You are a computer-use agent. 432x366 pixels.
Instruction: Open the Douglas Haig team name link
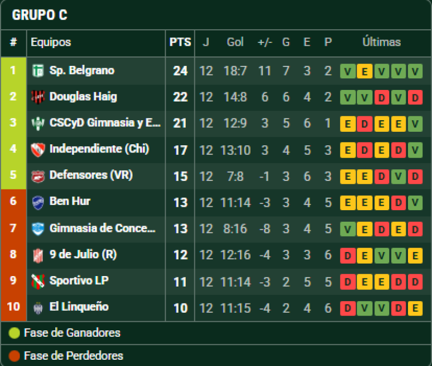tap(83, 97)
